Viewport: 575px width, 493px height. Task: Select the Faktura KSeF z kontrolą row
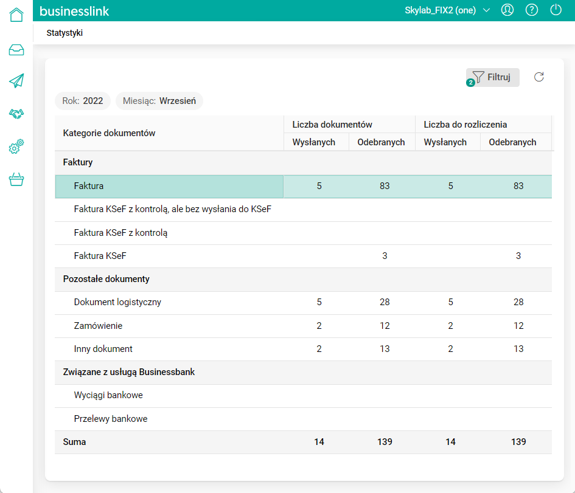(303, 233)
